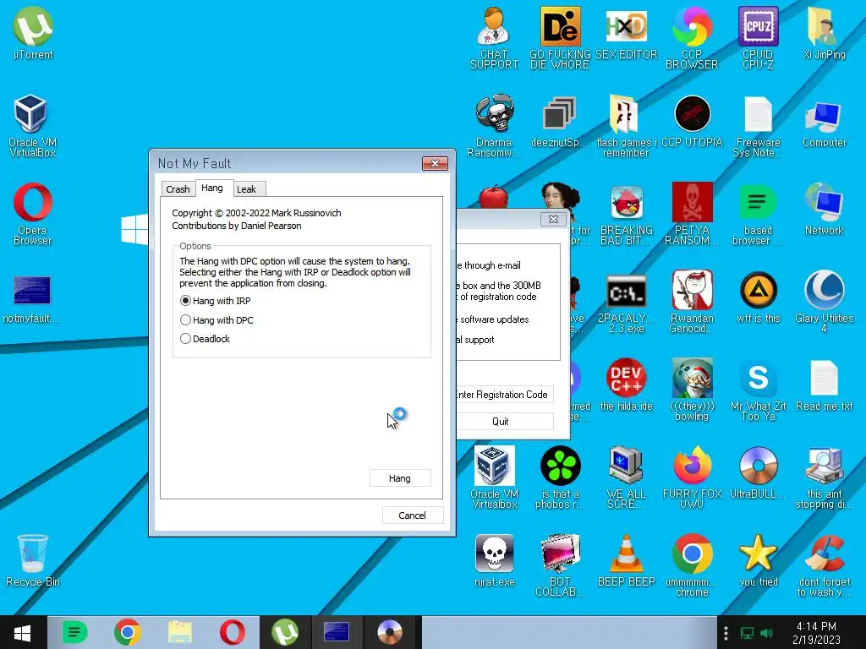The image size is (866, 649).
Task: Open the wtf is this AIMP icon
Action: point(759,297)
